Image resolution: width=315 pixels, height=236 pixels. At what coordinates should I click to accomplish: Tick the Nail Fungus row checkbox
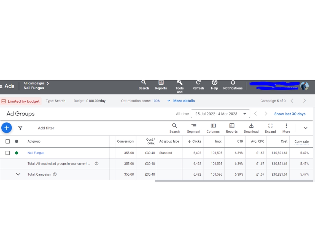[8, 153]
